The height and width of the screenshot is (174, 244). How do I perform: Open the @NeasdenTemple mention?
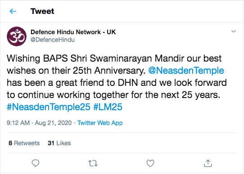click(186, 71)
